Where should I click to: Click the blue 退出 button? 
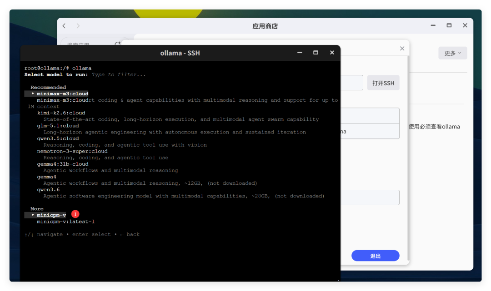(375, 256)
